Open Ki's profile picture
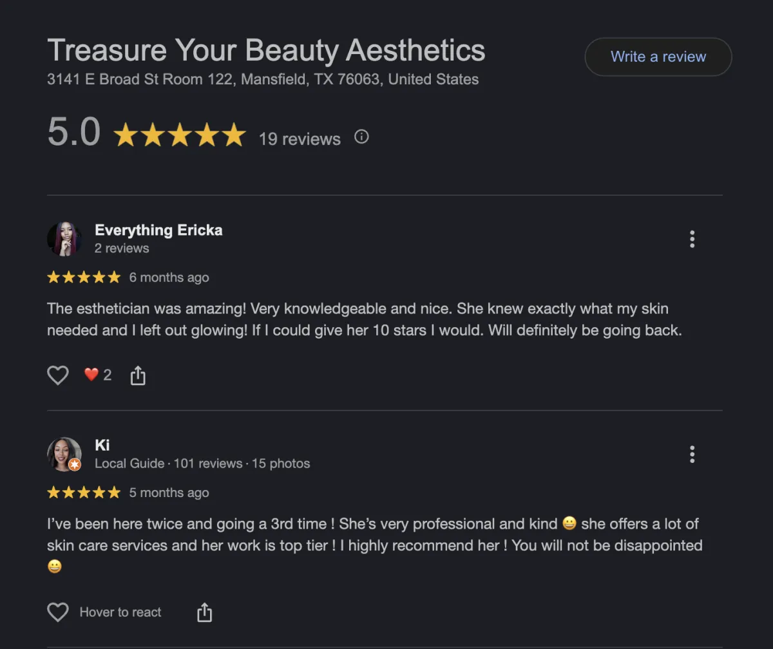The height and width of the screenshot is (649, 773). (64, 454)
